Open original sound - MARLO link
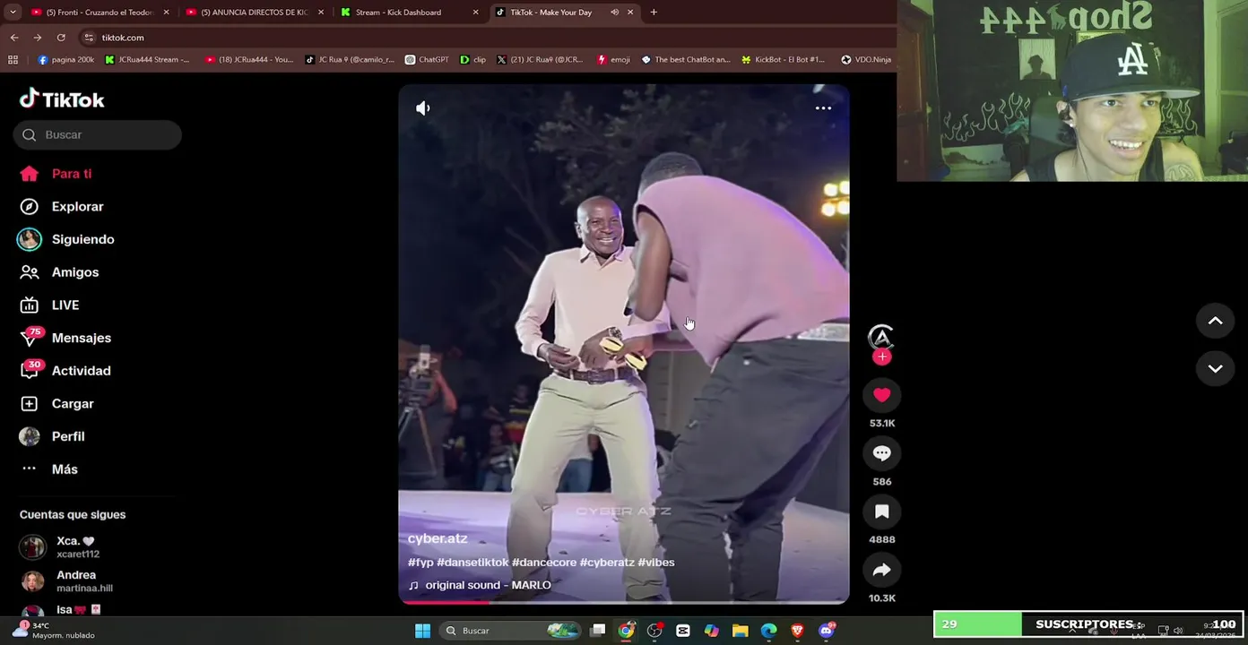This screenshot has width=1248, height=645. (x=480, y=585)
